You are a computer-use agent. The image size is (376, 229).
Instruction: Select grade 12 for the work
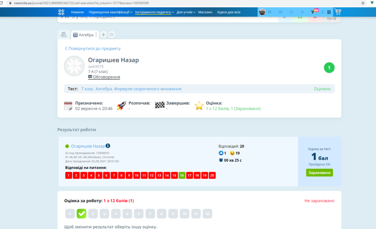(x=208, y=214)
